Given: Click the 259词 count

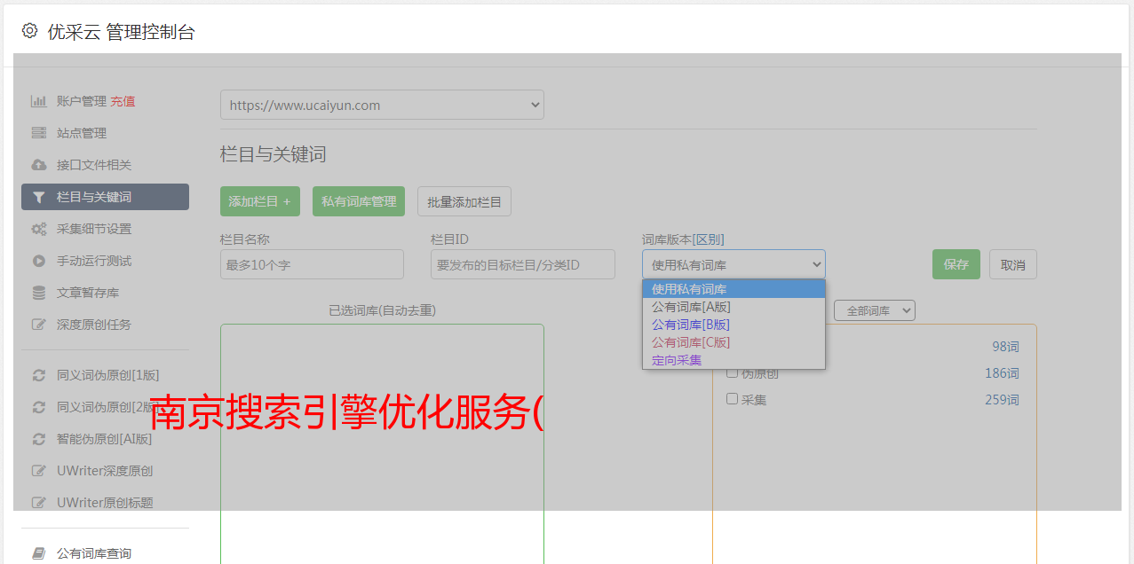Looking at the screenshot, I should pyautogui.click(x=1002, y=400).
